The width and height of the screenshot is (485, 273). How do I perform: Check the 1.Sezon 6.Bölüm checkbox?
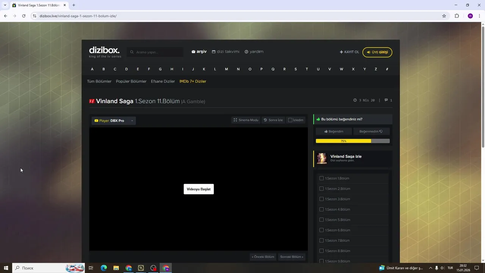click(321, 230)
